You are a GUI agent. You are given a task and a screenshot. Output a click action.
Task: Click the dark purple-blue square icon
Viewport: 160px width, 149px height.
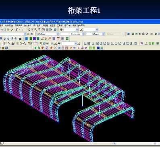[34, 39]
